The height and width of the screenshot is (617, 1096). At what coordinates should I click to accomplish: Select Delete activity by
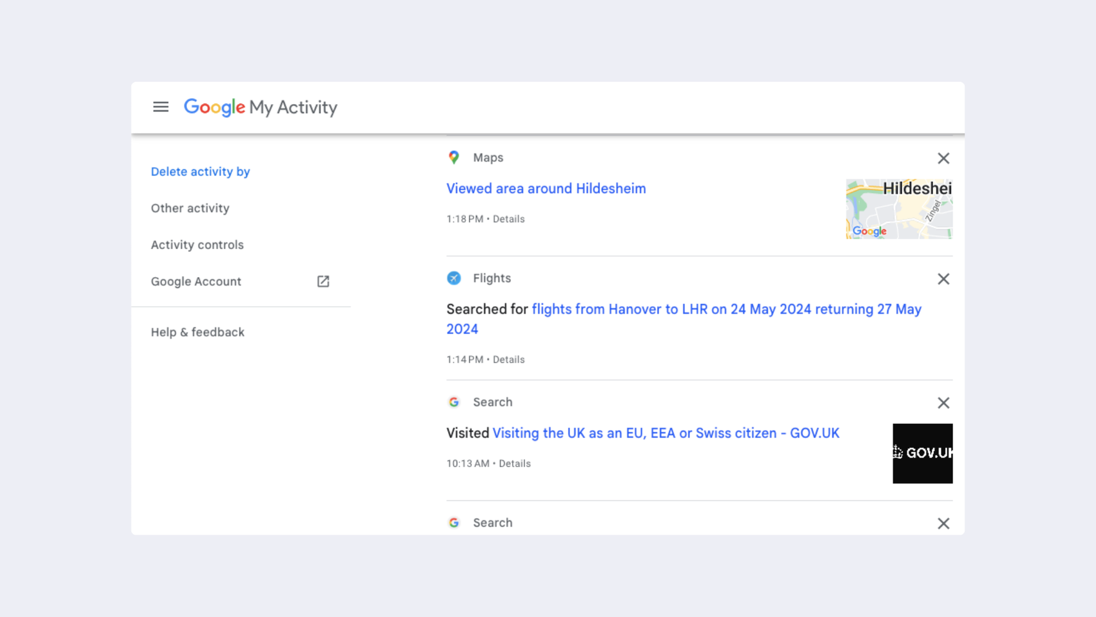200,172
